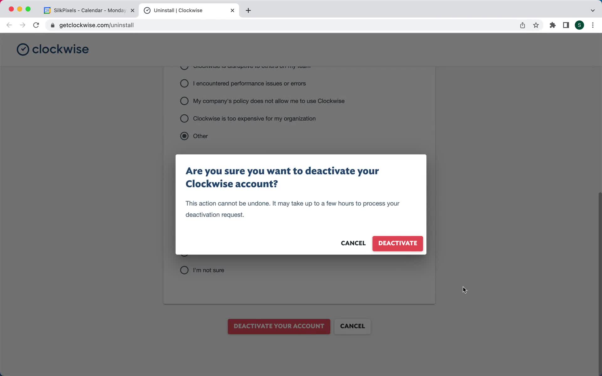Viewport: 602px width, 376px height.
Task: Click the browser bookmark star icon
Action: [536, 25]
